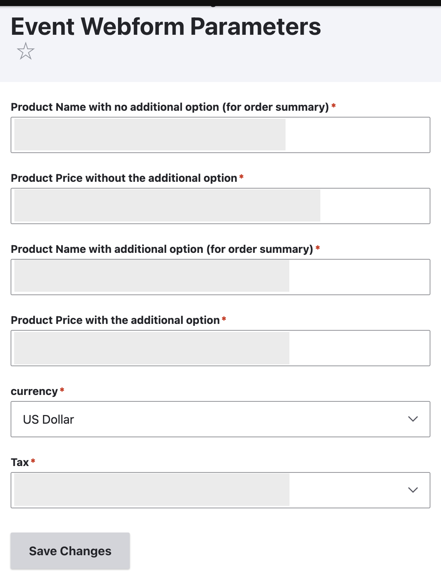Click the "Product Price with the additional option" label

tap(115, 320)
